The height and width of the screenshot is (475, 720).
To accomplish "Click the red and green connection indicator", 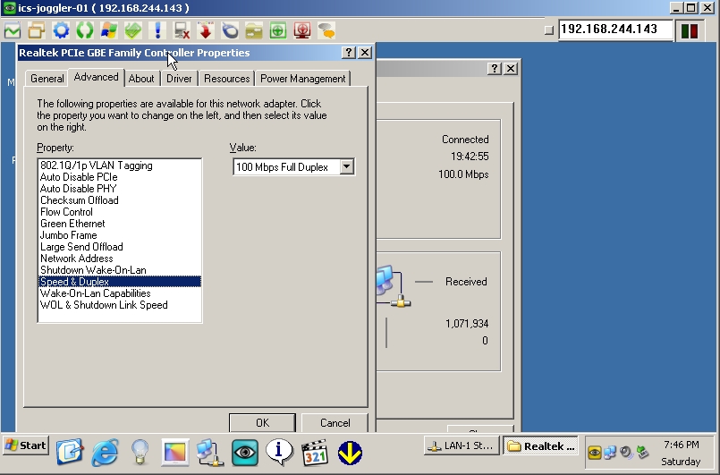I will tap(690, 30).
